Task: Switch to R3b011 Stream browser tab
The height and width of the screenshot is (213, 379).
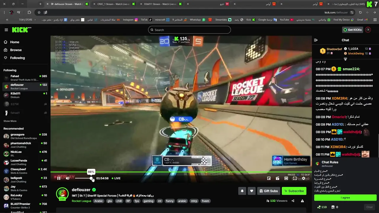Action: (161, 4)
